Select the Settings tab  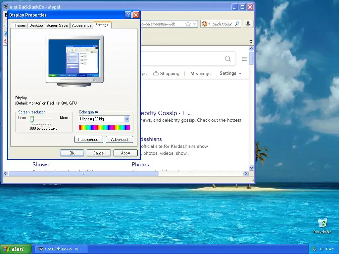(x=102, y=25)
